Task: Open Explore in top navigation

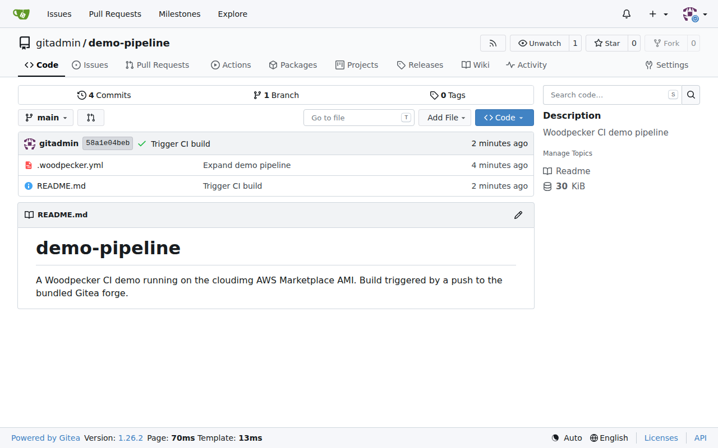Action: pyautogui.click(x=232, y=14)
